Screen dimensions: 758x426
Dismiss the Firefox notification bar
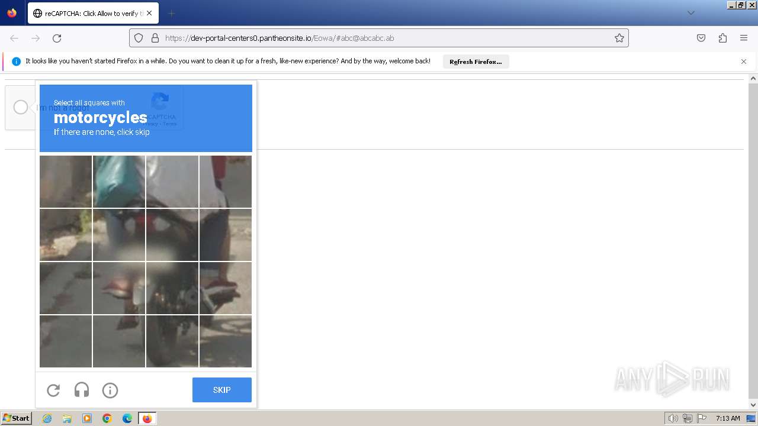pyautogui.click(x=744, y=62)
